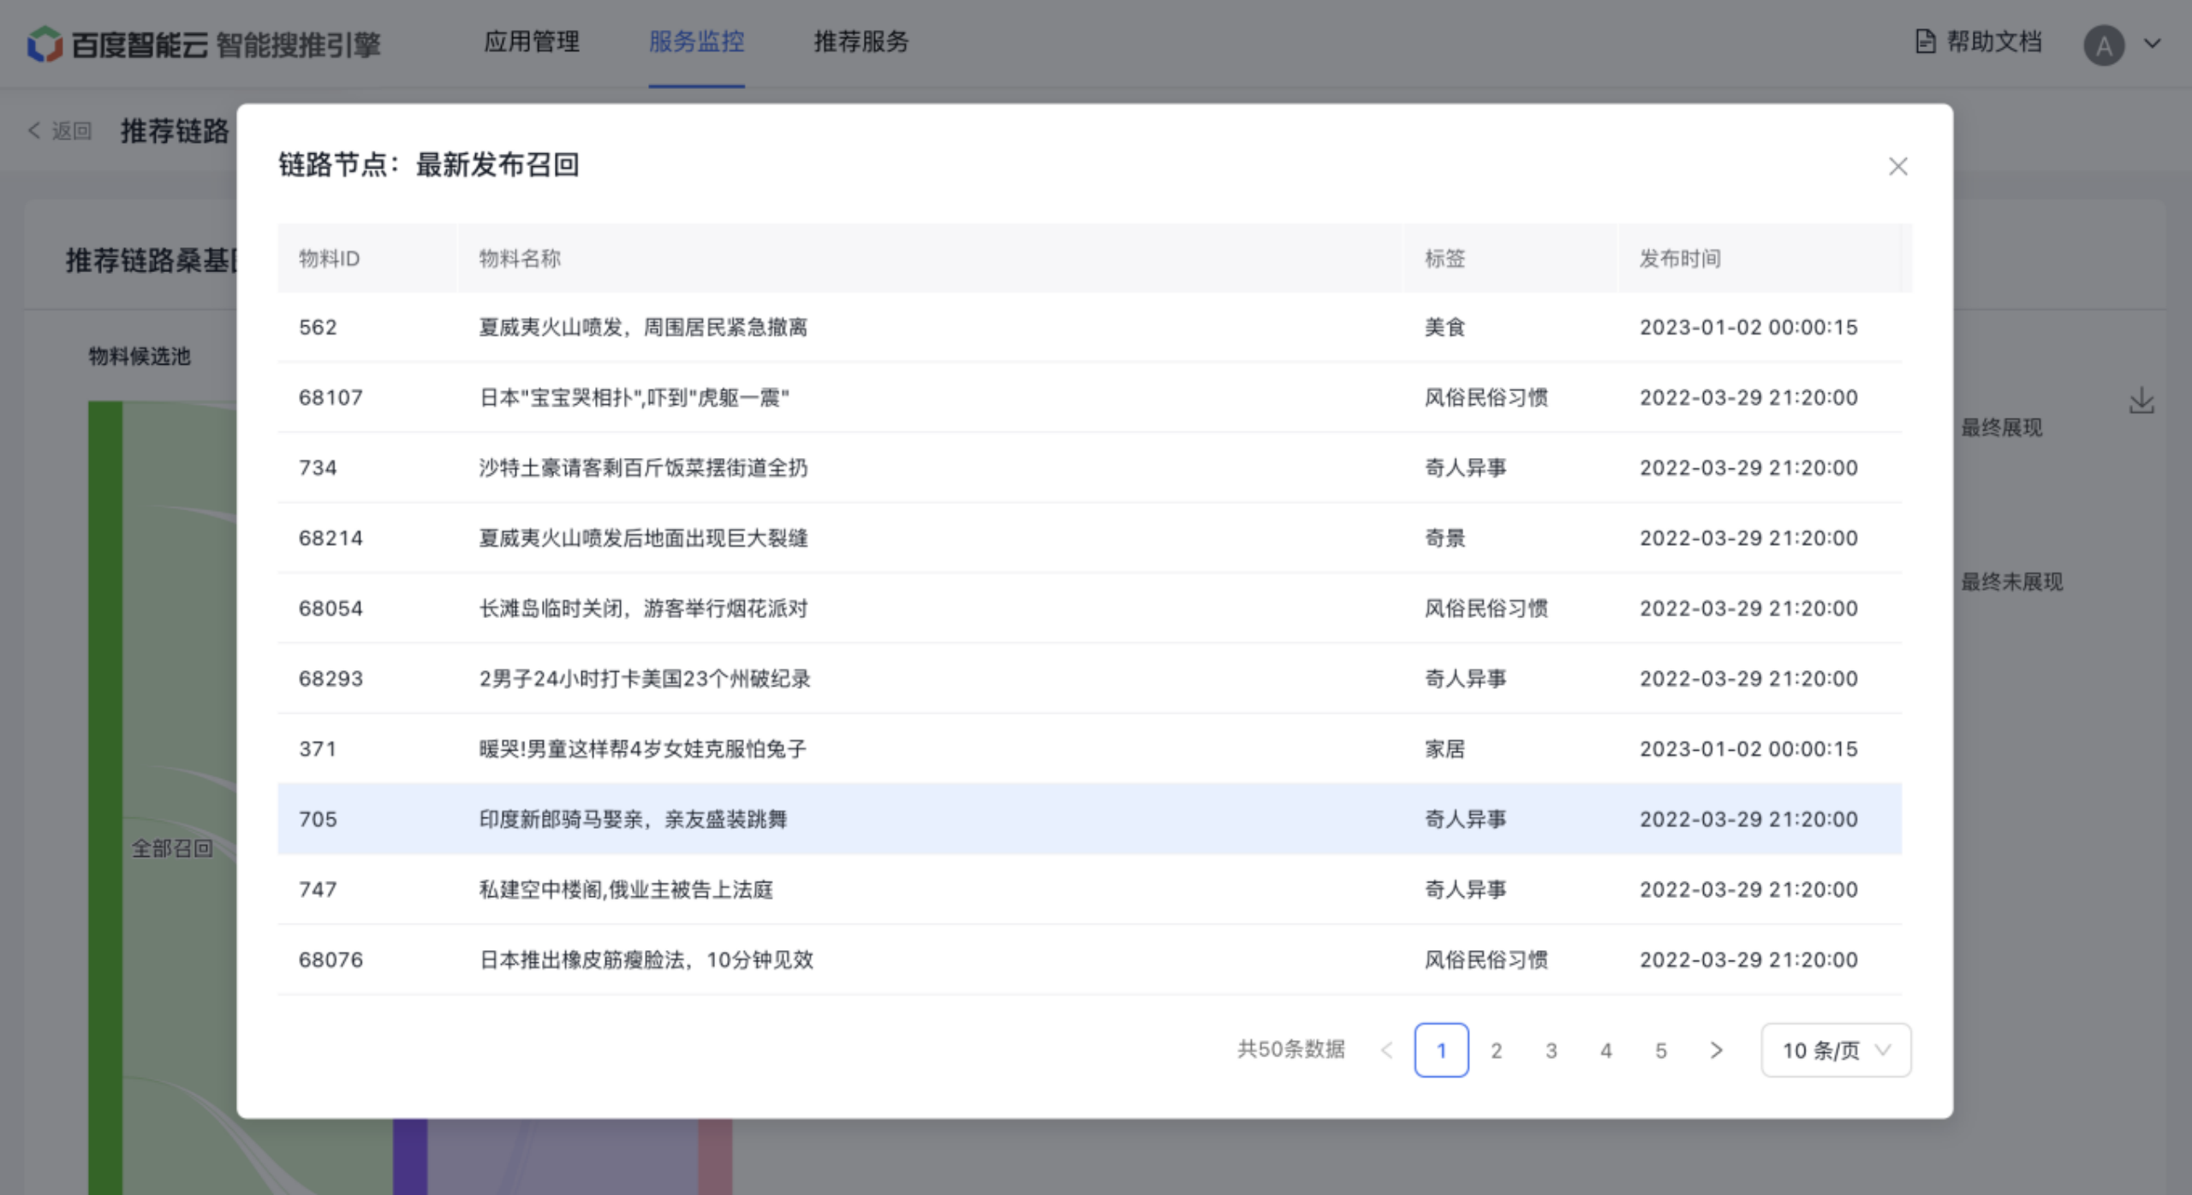Go to page 4
Image resolution: width=2192 pixels, height=1195 pixels.
click(1605, 1050)
